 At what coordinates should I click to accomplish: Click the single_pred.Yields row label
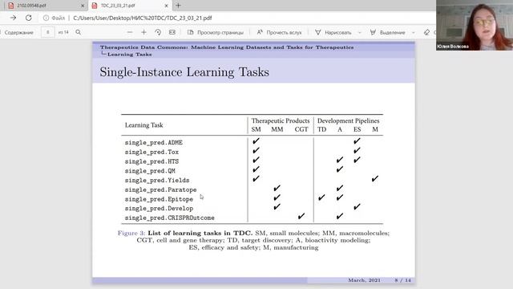point(157,181)
